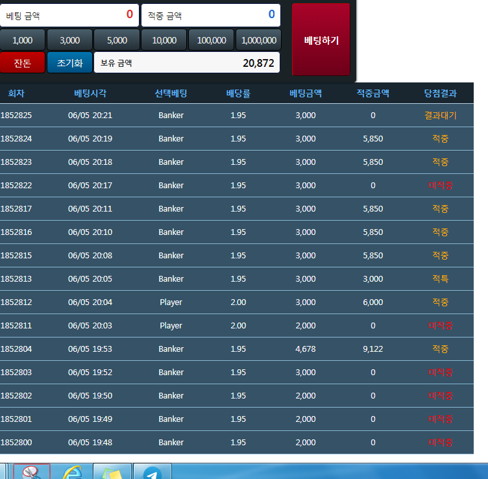Open Snipping Tool in the taskbar

[32, 472]
